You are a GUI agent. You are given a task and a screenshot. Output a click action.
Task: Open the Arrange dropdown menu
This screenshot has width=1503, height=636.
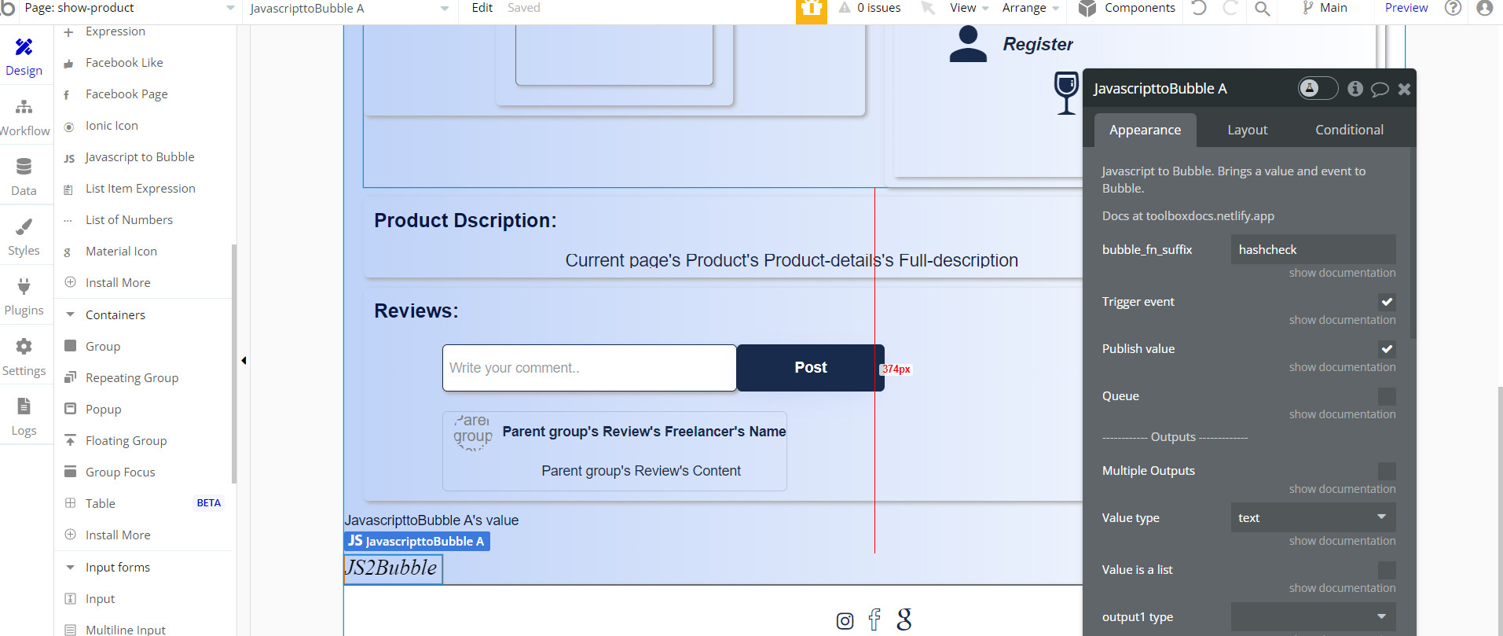click(x=1030, y=8)
